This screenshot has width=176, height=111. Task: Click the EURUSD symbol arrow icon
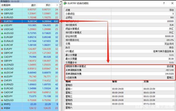(x=2, y=18)
